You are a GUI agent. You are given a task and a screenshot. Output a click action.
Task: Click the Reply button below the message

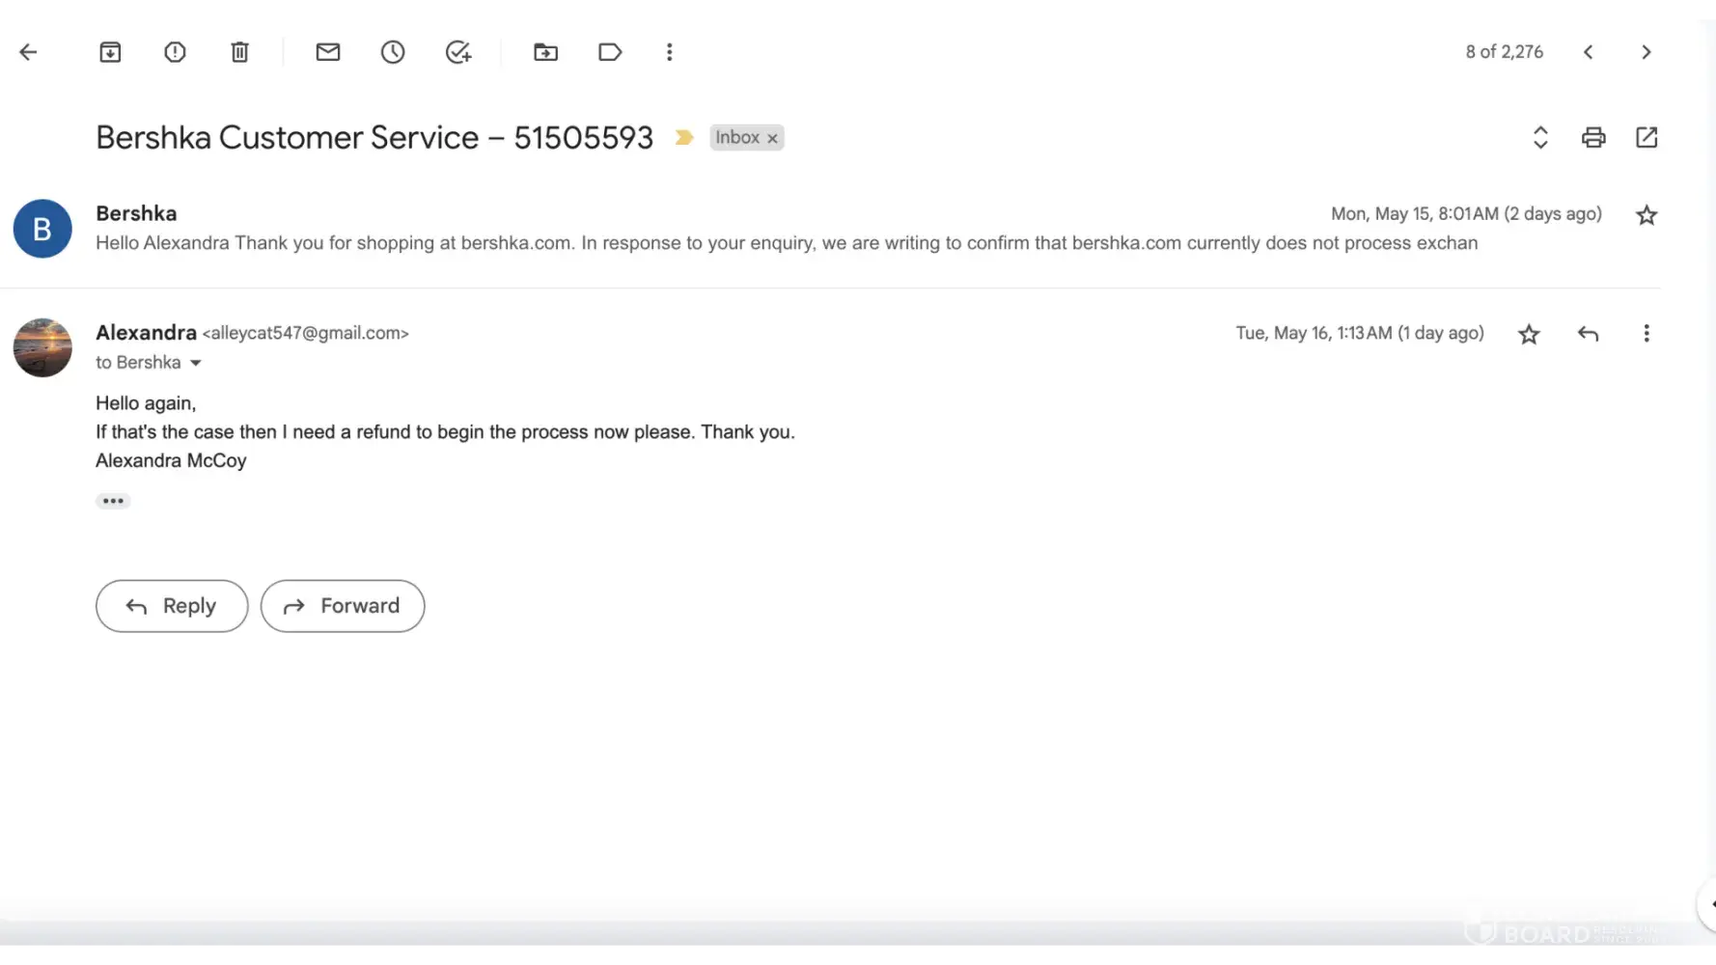click(x=172, y=606)
